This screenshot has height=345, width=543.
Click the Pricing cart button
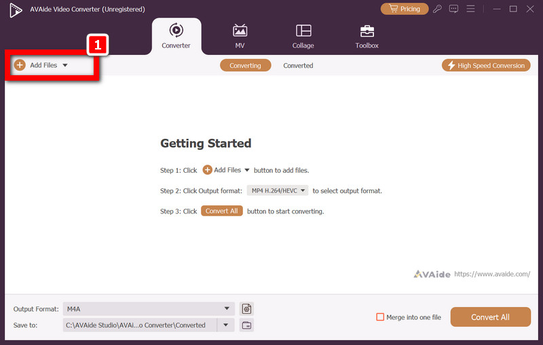tap(405, 9)
